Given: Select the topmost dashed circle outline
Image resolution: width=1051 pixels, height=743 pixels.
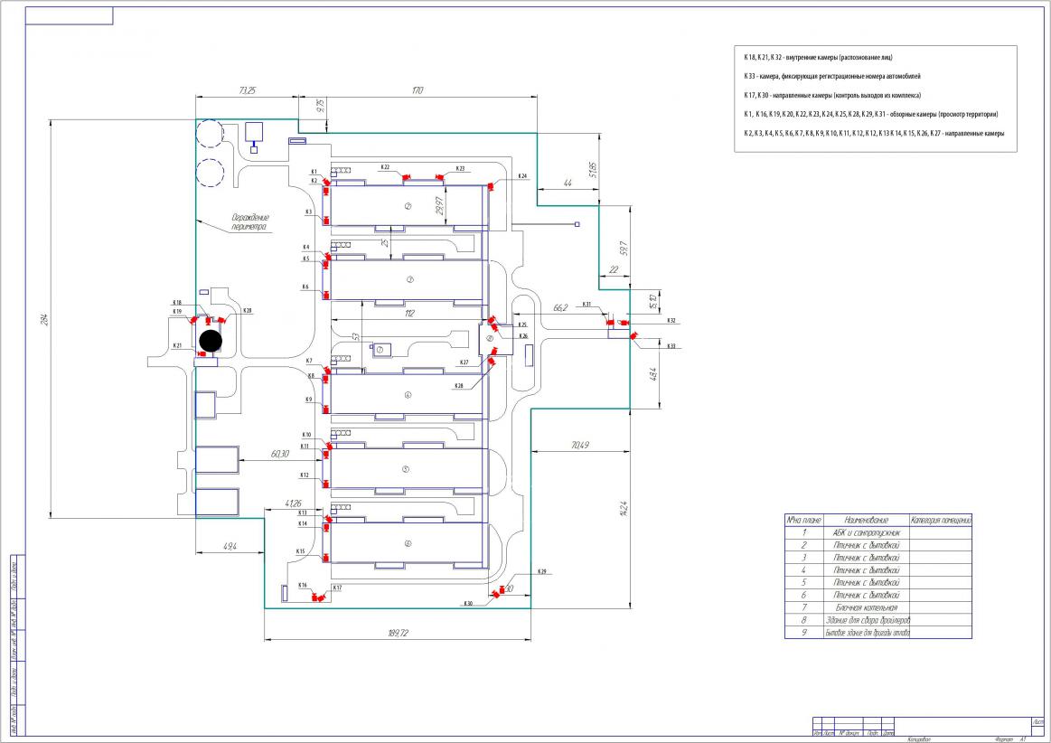Looking at the screenshot, I should point(210,134).
